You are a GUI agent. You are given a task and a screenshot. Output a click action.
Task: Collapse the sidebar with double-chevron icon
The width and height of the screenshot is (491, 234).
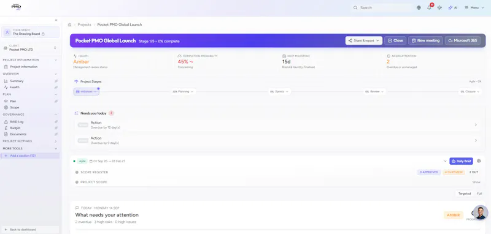pyautogui.click(x=56, y=20)
